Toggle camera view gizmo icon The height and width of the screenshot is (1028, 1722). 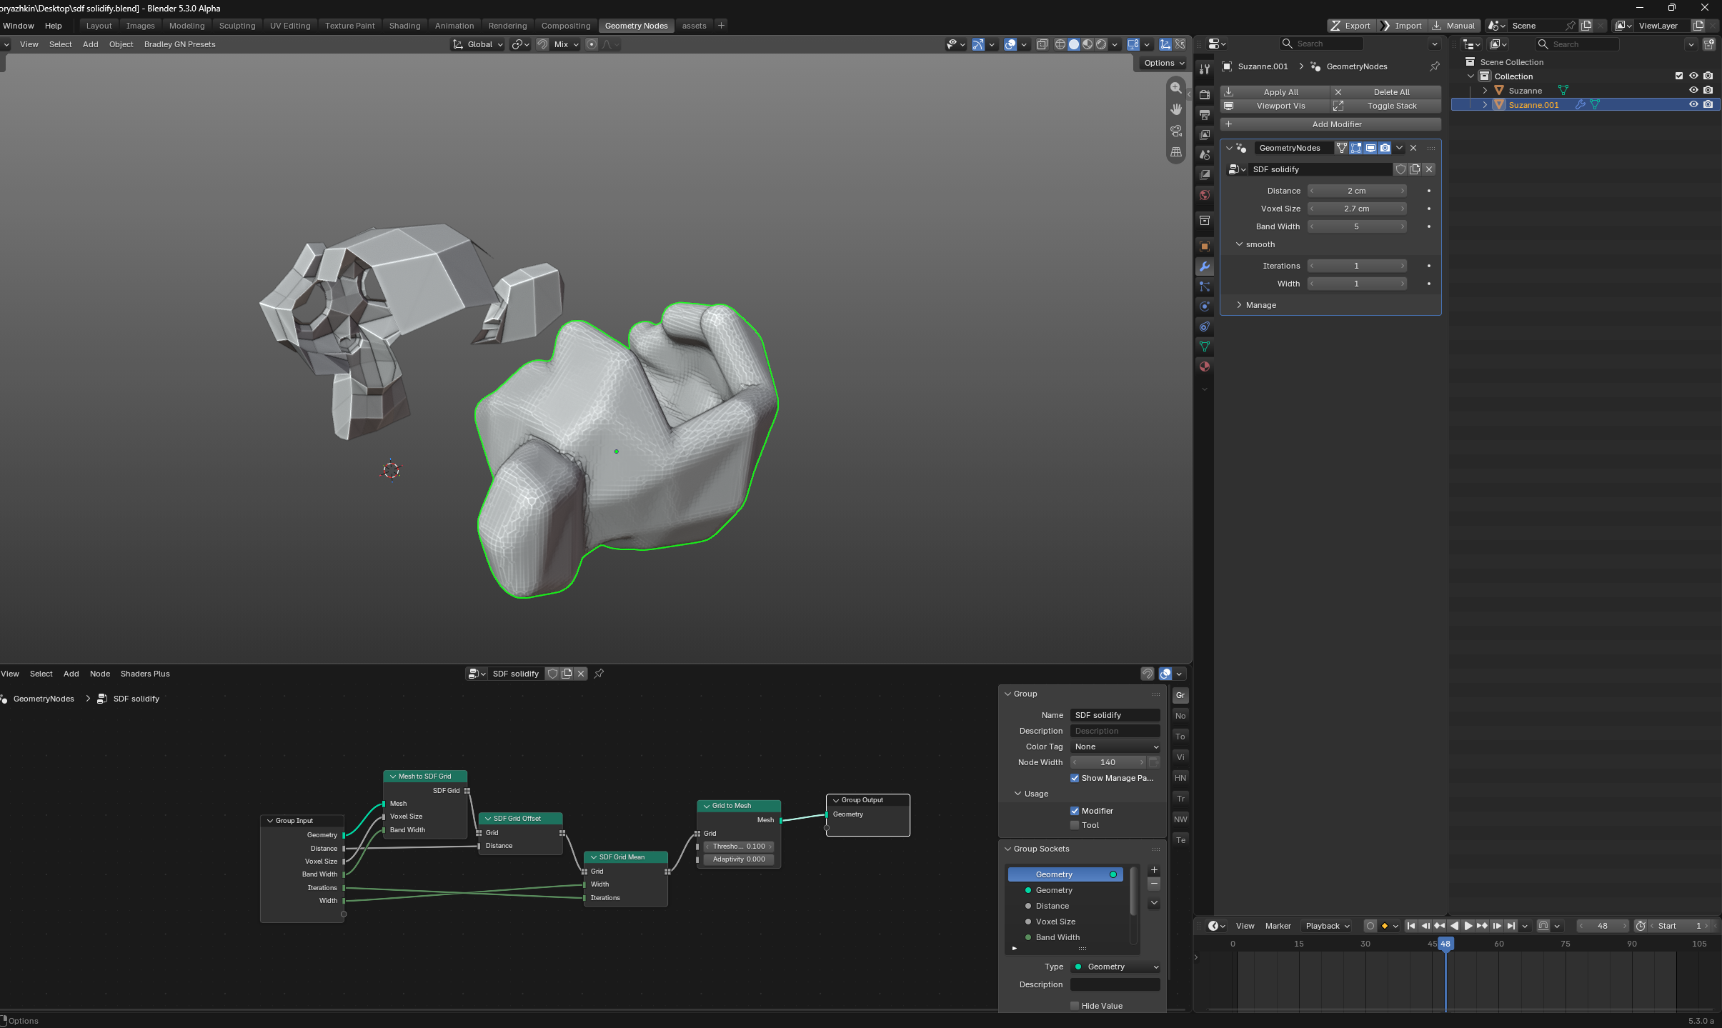coord(1175,131)
